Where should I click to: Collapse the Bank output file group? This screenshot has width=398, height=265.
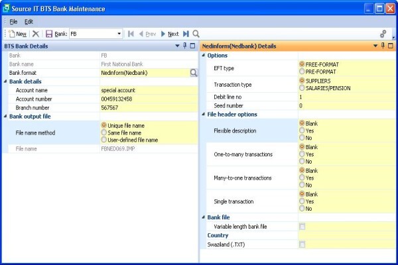tap(5, 116)
